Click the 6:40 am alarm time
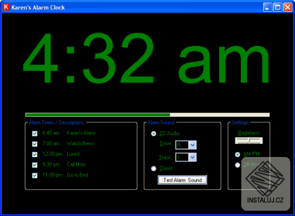Image resolution: width=295 pixels, height=216 pixels. pos(51,133)
